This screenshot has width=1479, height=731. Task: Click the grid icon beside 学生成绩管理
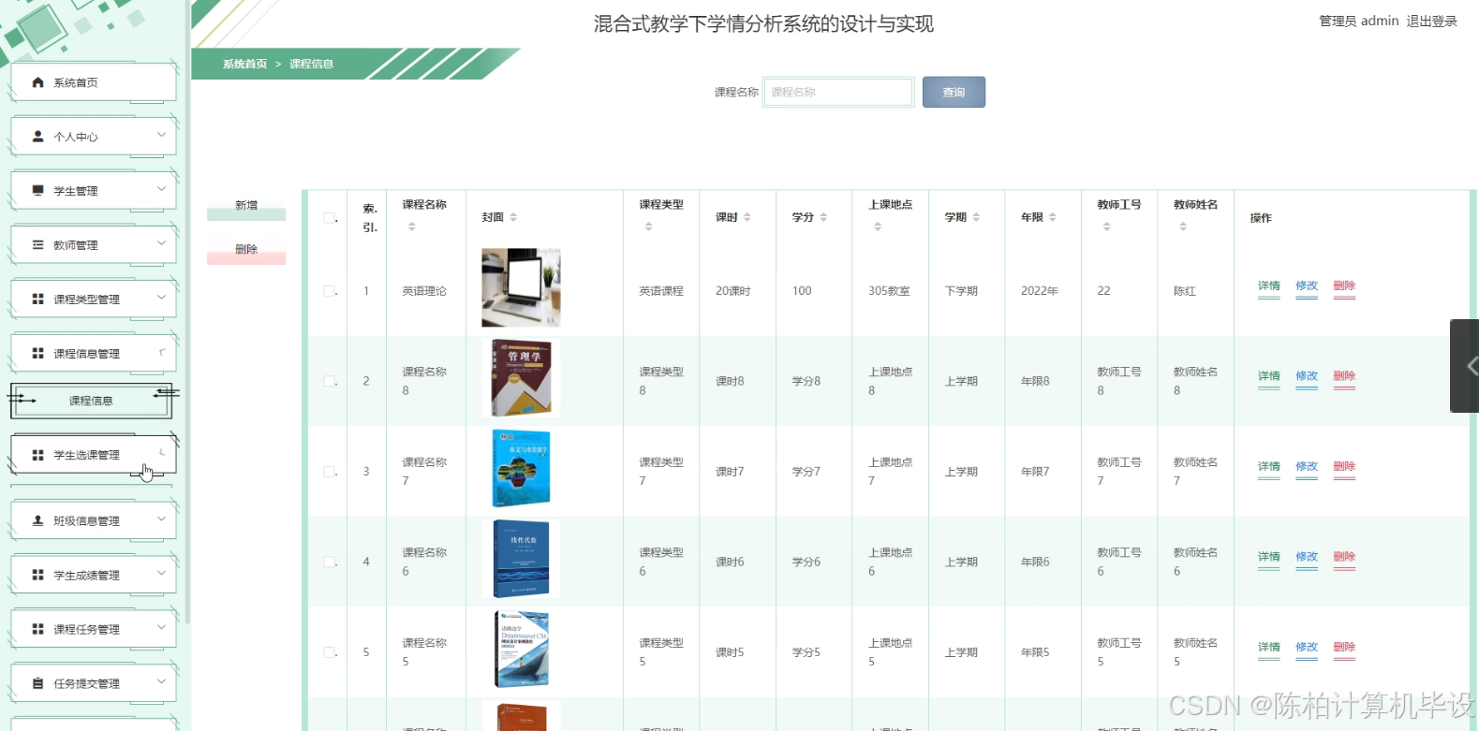pos(37,575)
